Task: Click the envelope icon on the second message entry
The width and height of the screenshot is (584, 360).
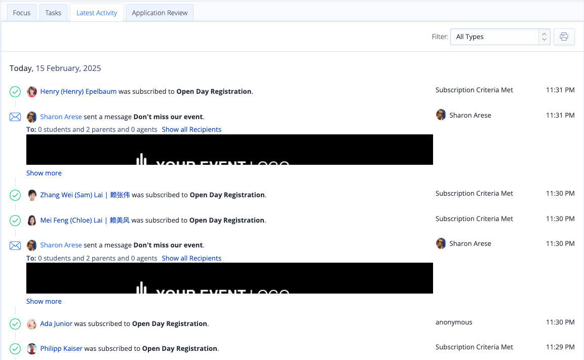Action: (15, 245)
